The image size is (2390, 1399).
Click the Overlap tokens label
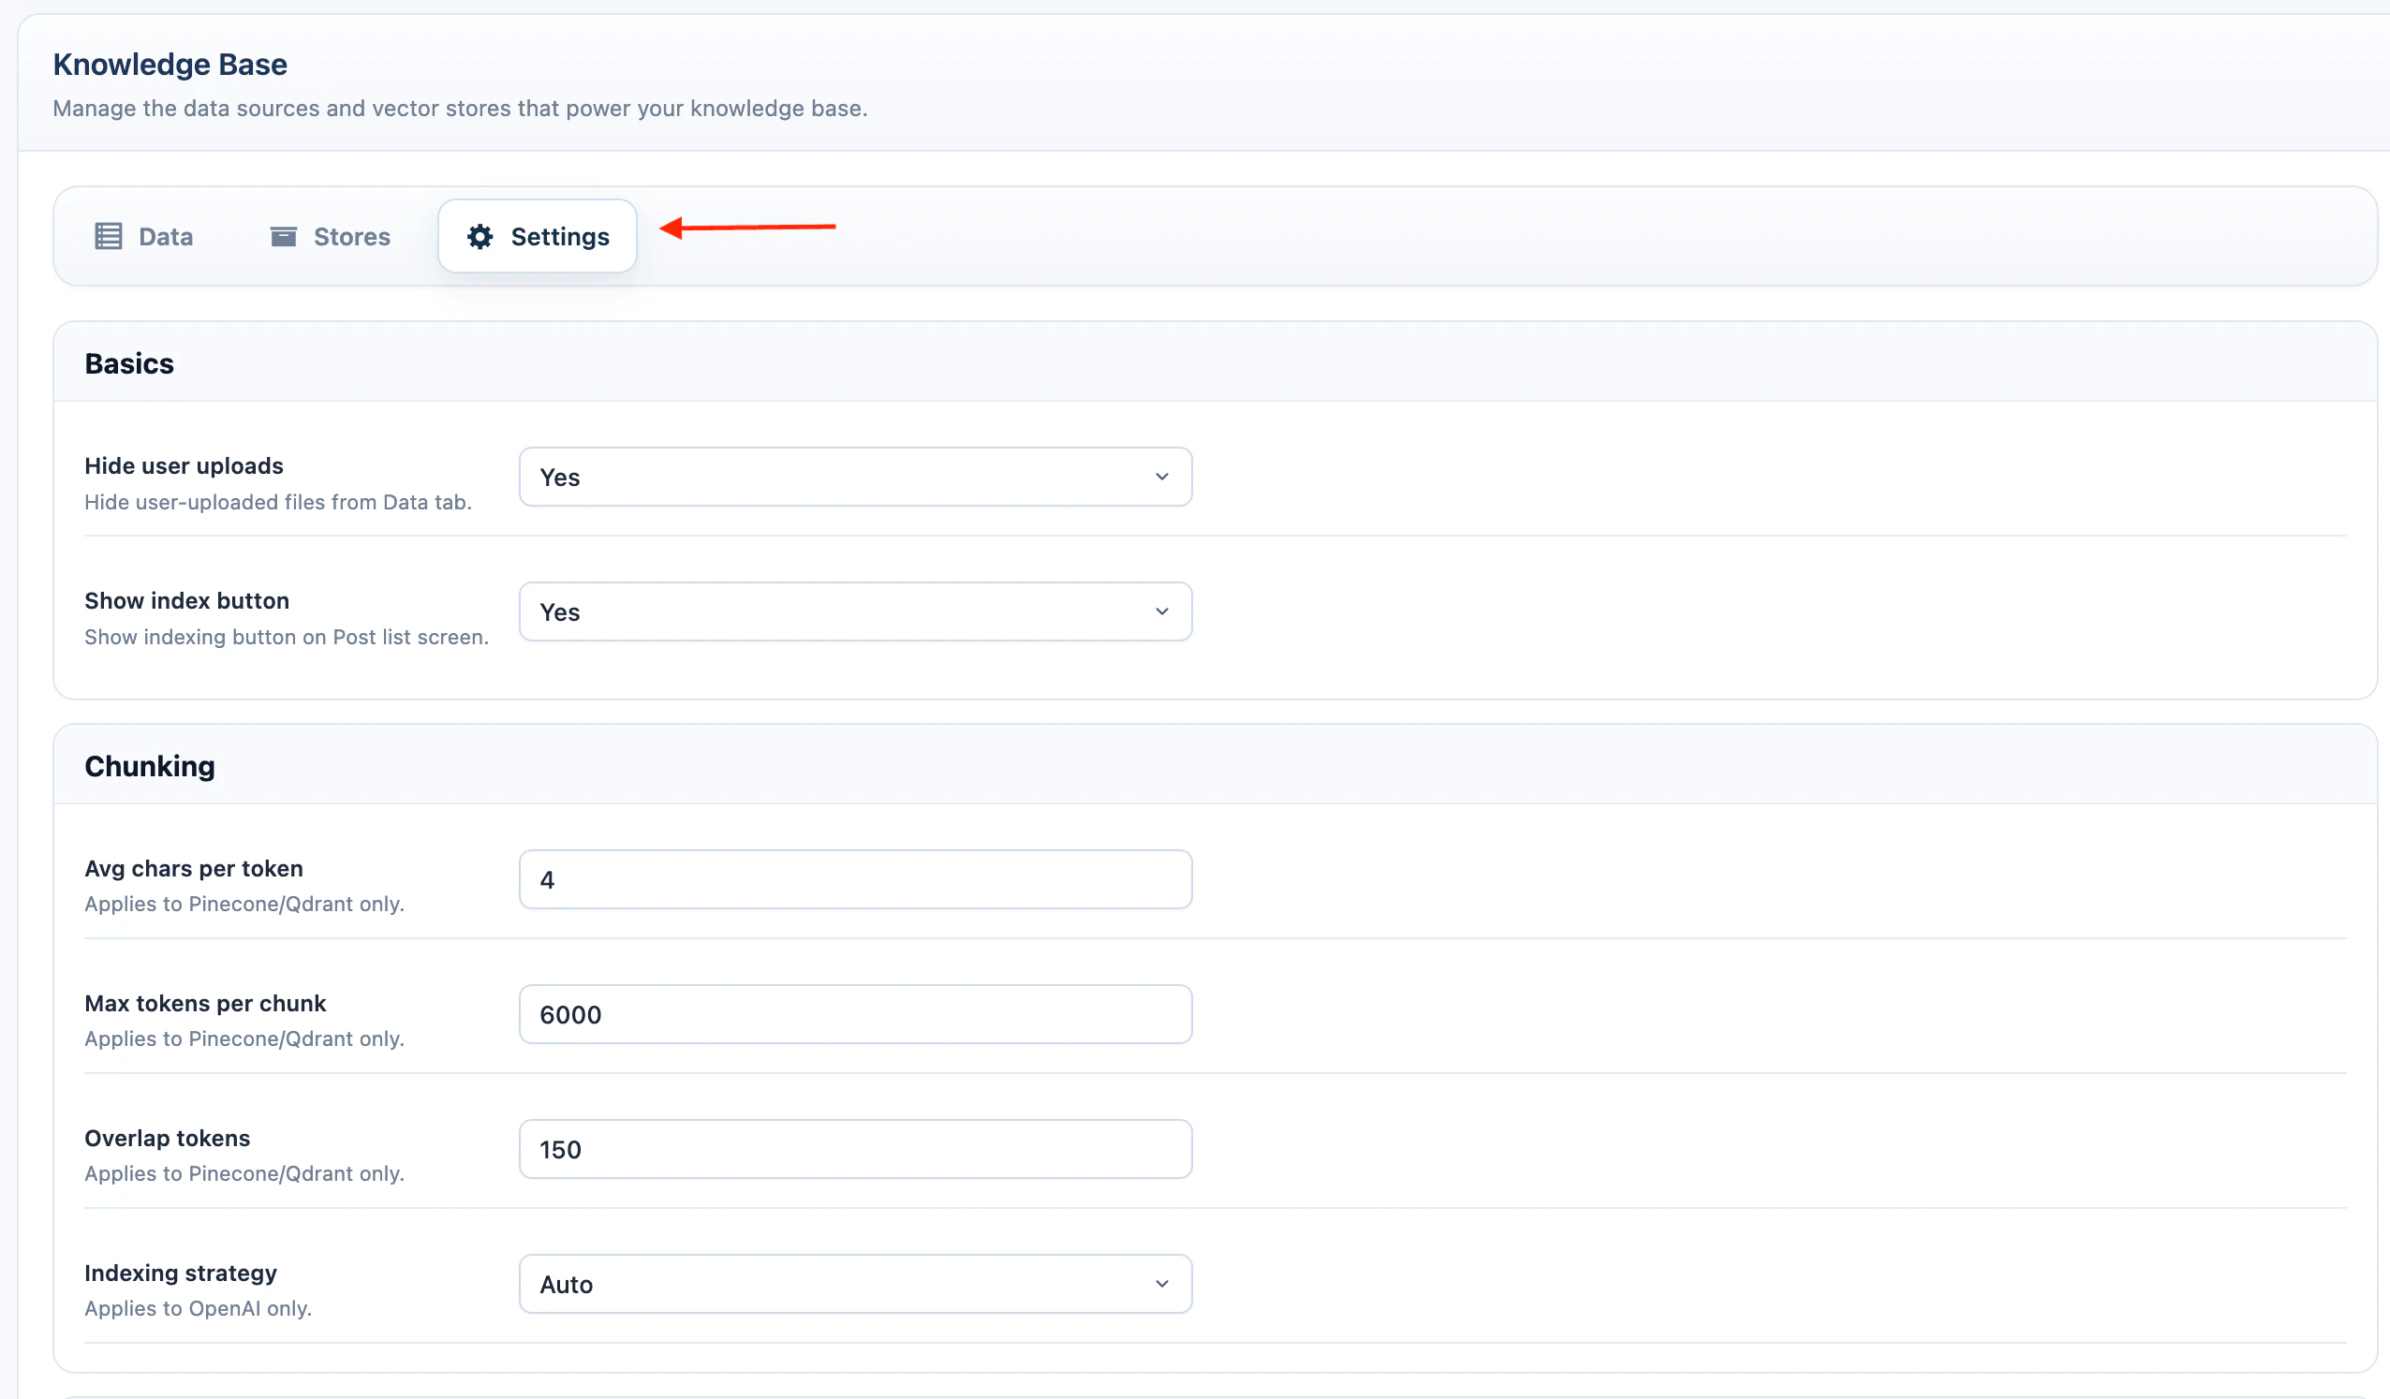(167, 1138)
